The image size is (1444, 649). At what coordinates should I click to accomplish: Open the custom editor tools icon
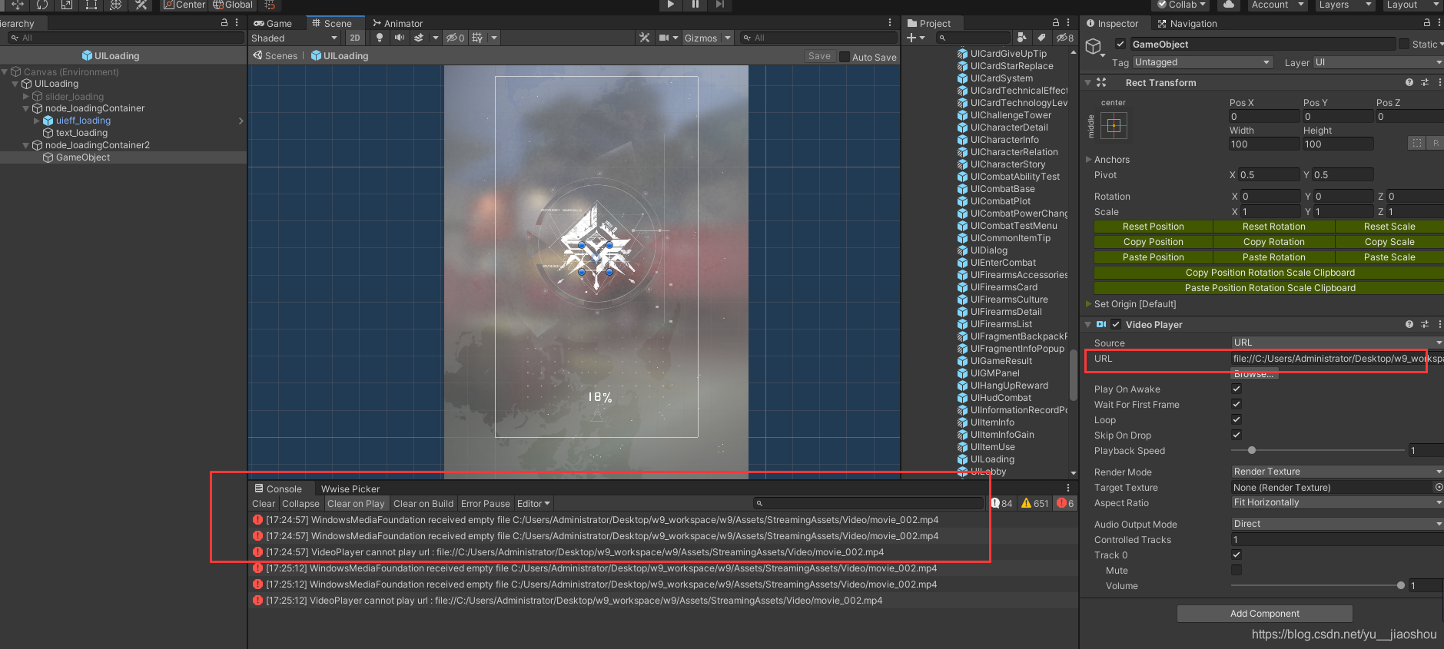(141, 5)
